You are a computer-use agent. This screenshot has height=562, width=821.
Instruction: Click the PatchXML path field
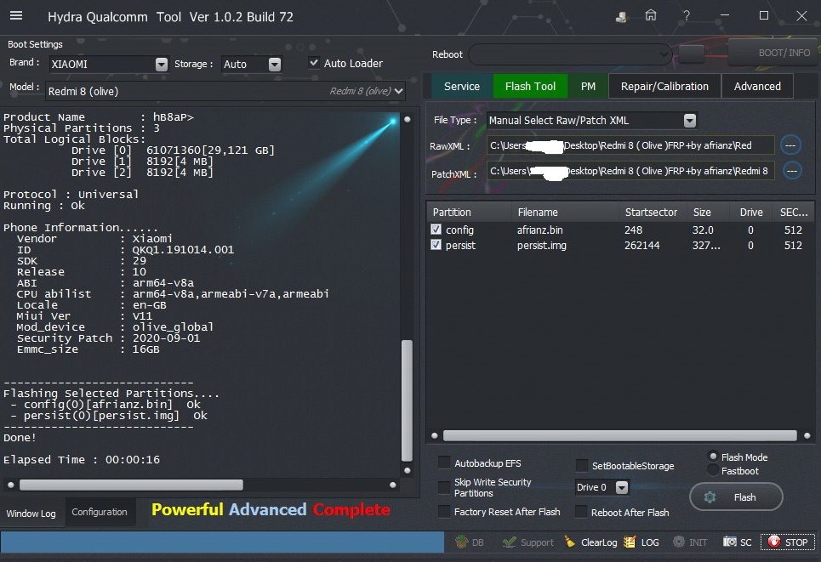[630, 171]
